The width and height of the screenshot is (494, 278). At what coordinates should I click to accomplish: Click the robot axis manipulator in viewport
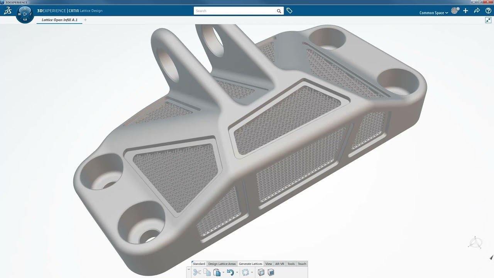475,243
